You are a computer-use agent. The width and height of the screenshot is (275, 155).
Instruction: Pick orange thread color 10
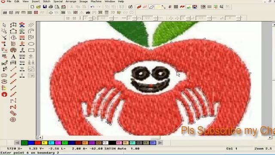[85, 143]
